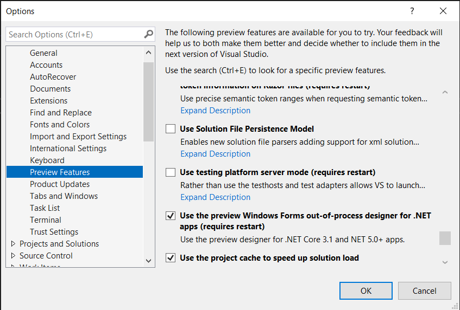Viewport: 460px width, 310px height.
Task: Open Task List options
Action: tap(45, 208)
